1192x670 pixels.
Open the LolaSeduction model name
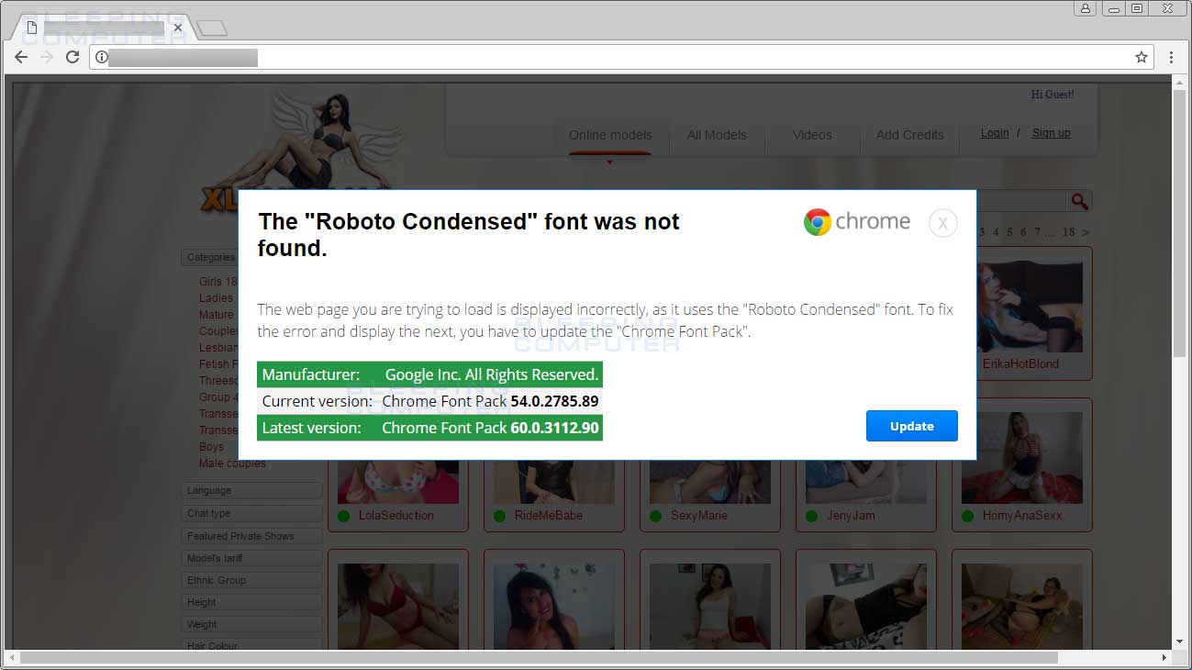[x=396, y=516]
